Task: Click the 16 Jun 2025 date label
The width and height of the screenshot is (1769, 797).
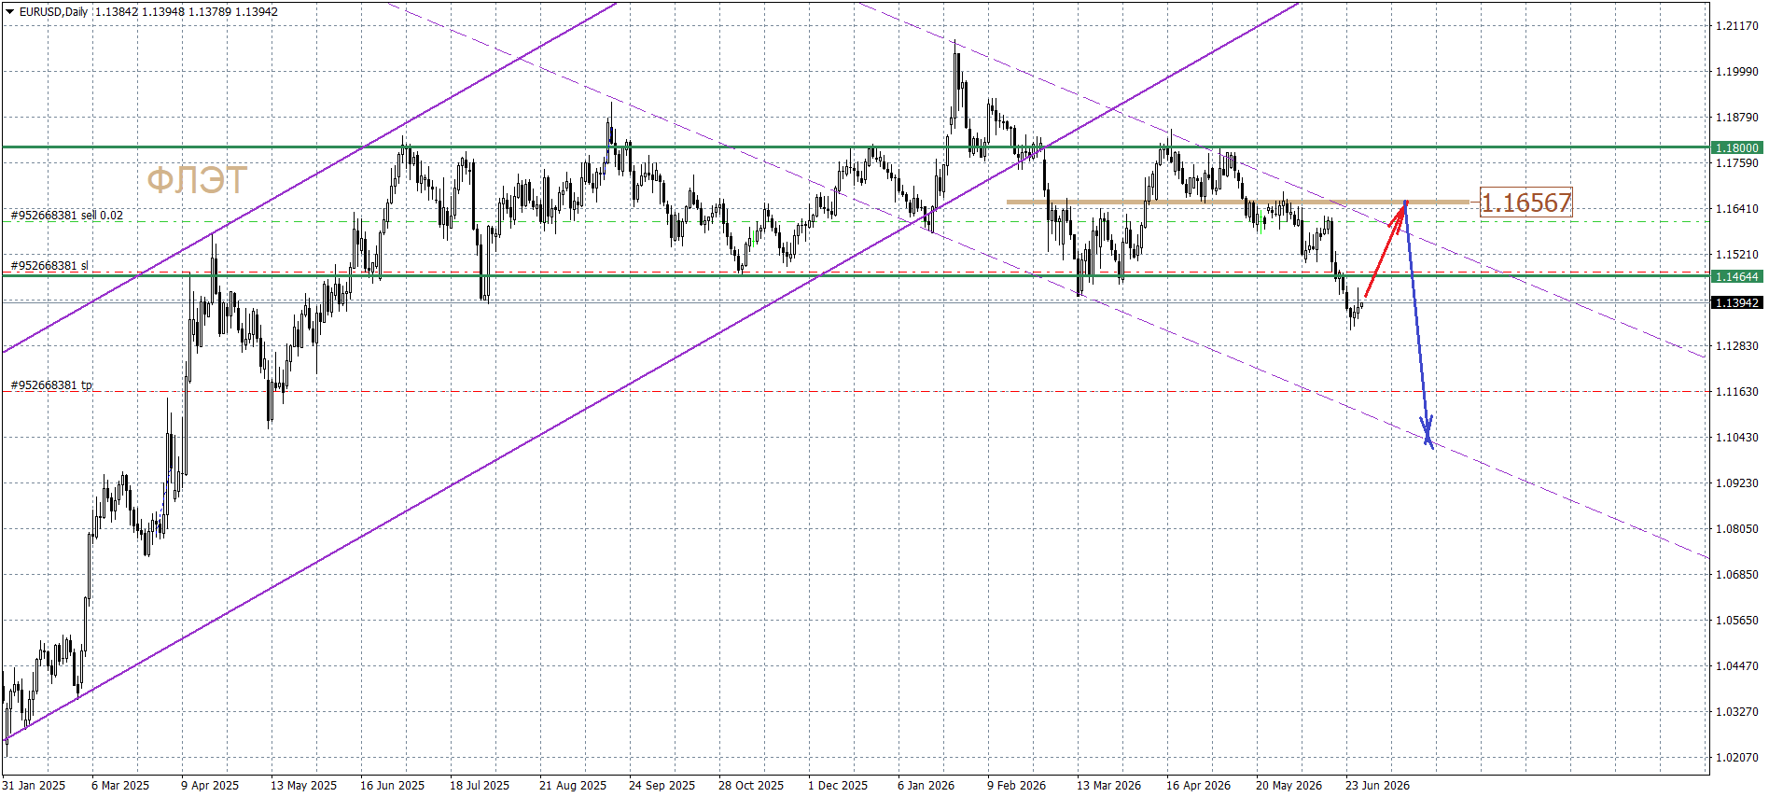Action: (x=392, y=786)
